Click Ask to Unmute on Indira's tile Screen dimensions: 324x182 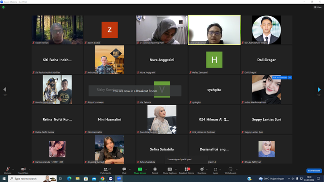280,77
